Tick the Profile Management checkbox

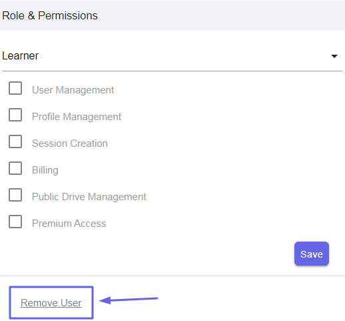(15, 115)
